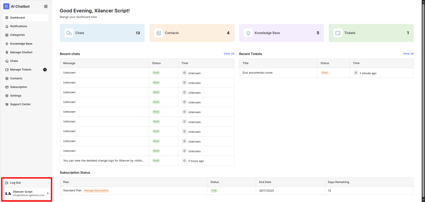Click the Knowledge Base lightbulb card icon
The width and height of the screenshot is (425, 202).
[248, 33]
